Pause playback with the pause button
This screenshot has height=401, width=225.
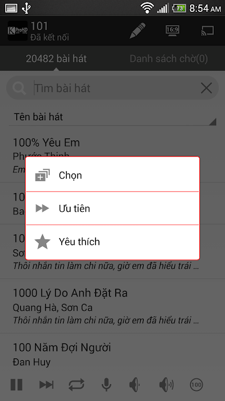tap(17, 384)
